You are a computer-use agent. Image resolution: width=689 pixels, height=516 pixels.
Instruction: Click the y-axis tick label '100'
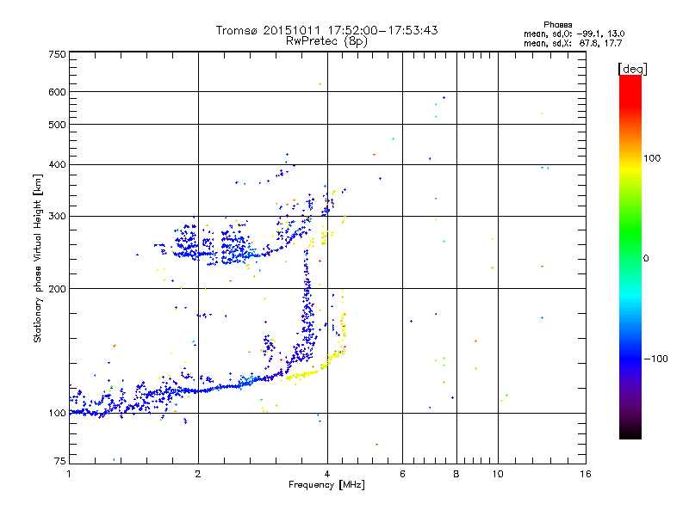pos(57,413)
